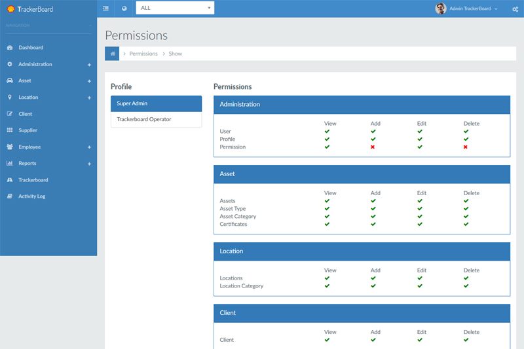This screenshot has width=524, height=349.
Task: Click the Permissions breadcrumb link
Action: [143, 54]
